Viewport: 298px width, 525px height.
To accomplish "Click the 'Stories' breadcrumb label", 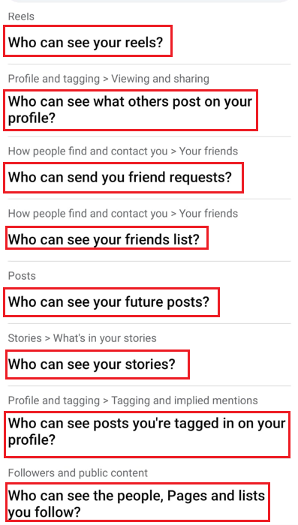I will 25,338.
